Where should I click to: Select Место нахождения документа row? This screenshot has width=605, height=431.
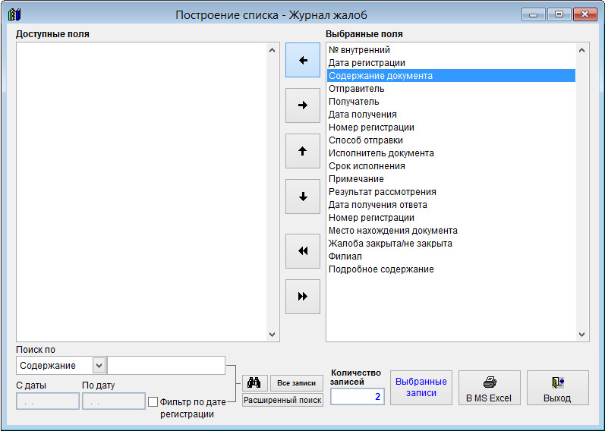point(451,231)
